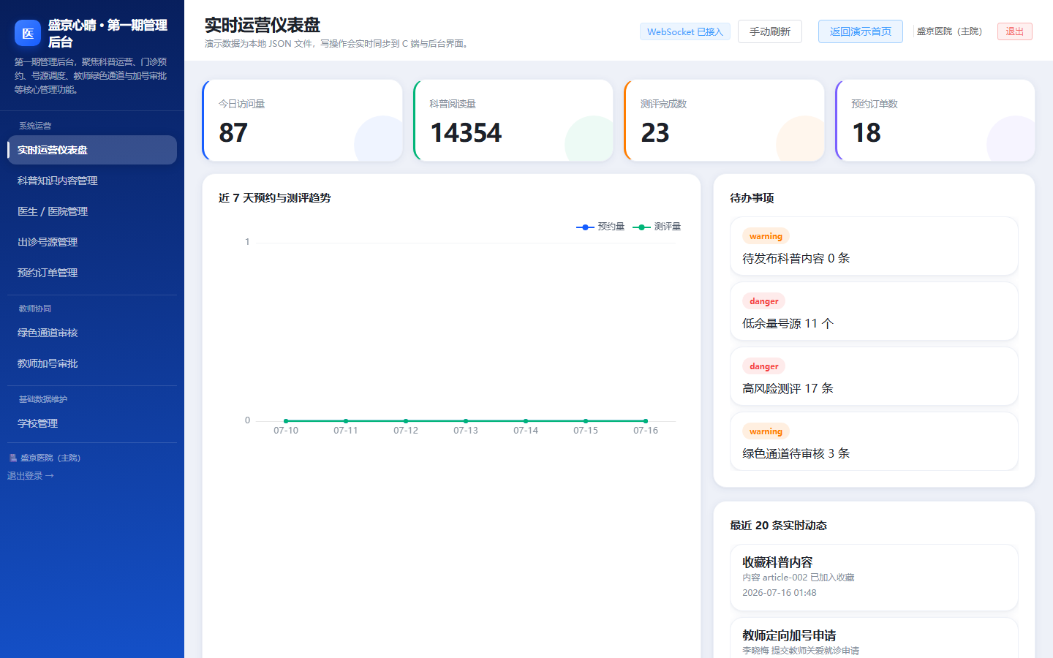Click warning tag above 待发布科普内容
Image resolution: width=1053 pixels, height=658 pixels.
pyautogui.click(x=766, y=236)
